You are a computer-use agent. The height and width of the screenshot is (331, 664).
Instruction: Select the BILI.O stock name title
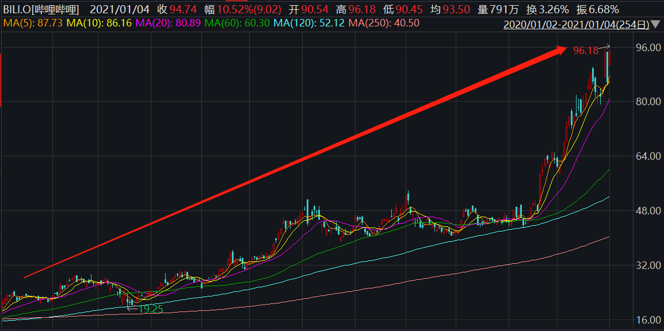coord(40,9)
